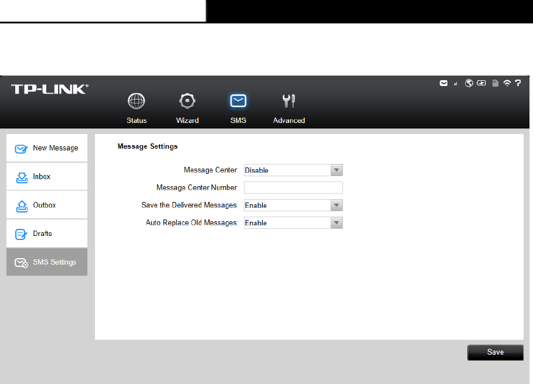This screenshot has width=533, height=384.
Task: Check the signal strength bars icon
Action: [x=456, y=84]
